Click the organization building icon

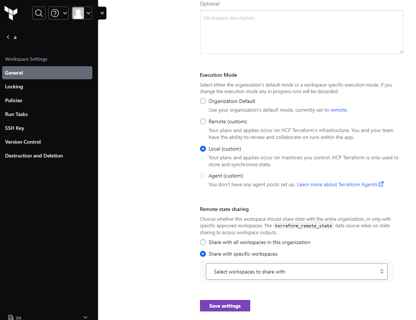click(x=11, y=317)
